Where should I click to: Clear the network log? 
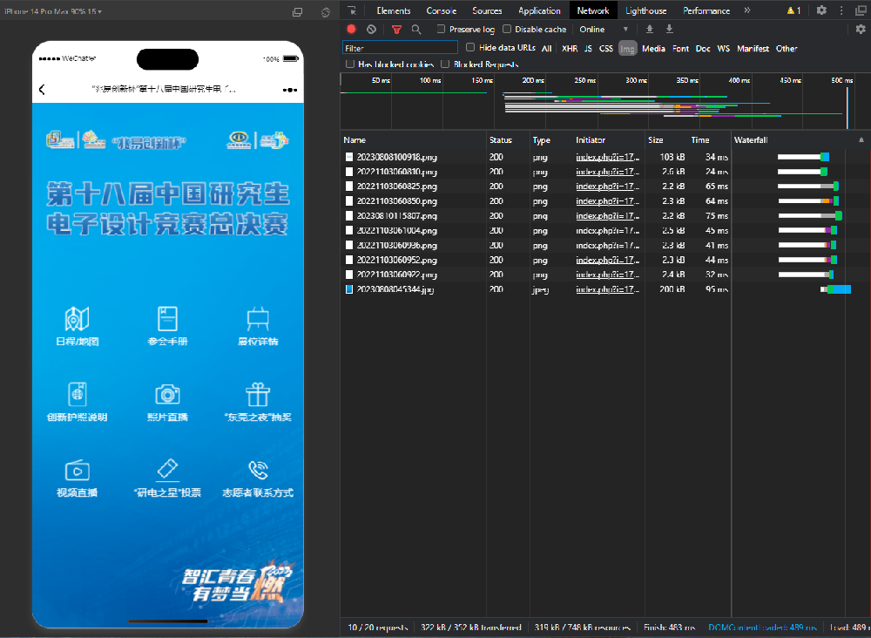pyautogui.click(x=372, y=29)
